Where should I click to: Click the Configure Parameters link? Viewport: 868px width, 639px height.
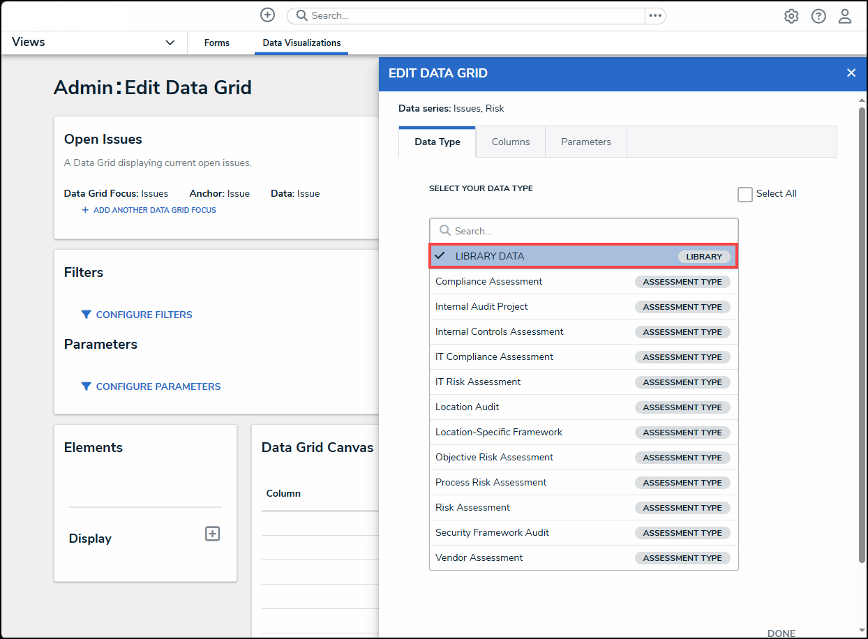[158, 386]
